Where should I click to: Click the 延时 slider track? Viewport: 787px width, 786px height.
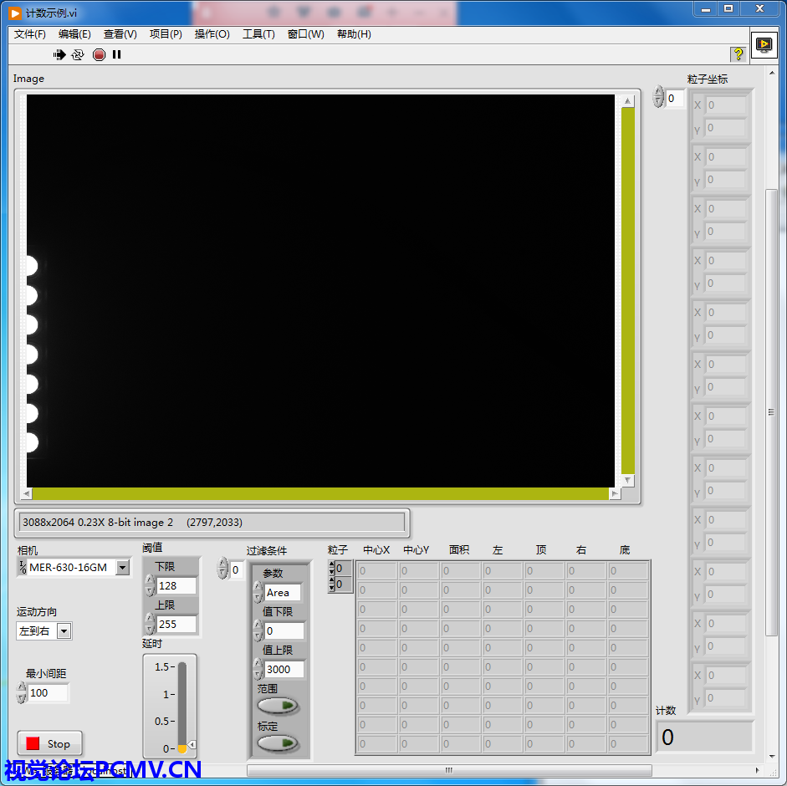182,702
